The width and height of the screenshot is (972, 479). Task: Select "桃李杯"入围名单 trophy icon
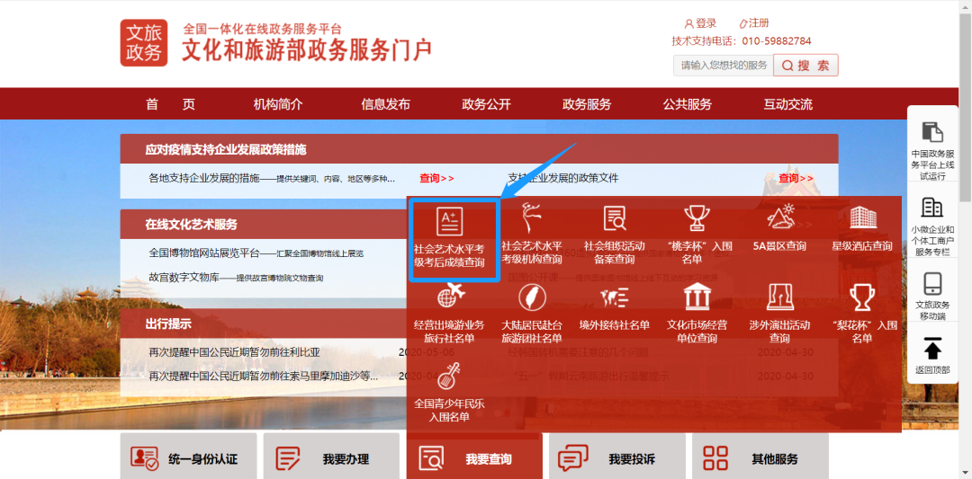pos(696,217)
